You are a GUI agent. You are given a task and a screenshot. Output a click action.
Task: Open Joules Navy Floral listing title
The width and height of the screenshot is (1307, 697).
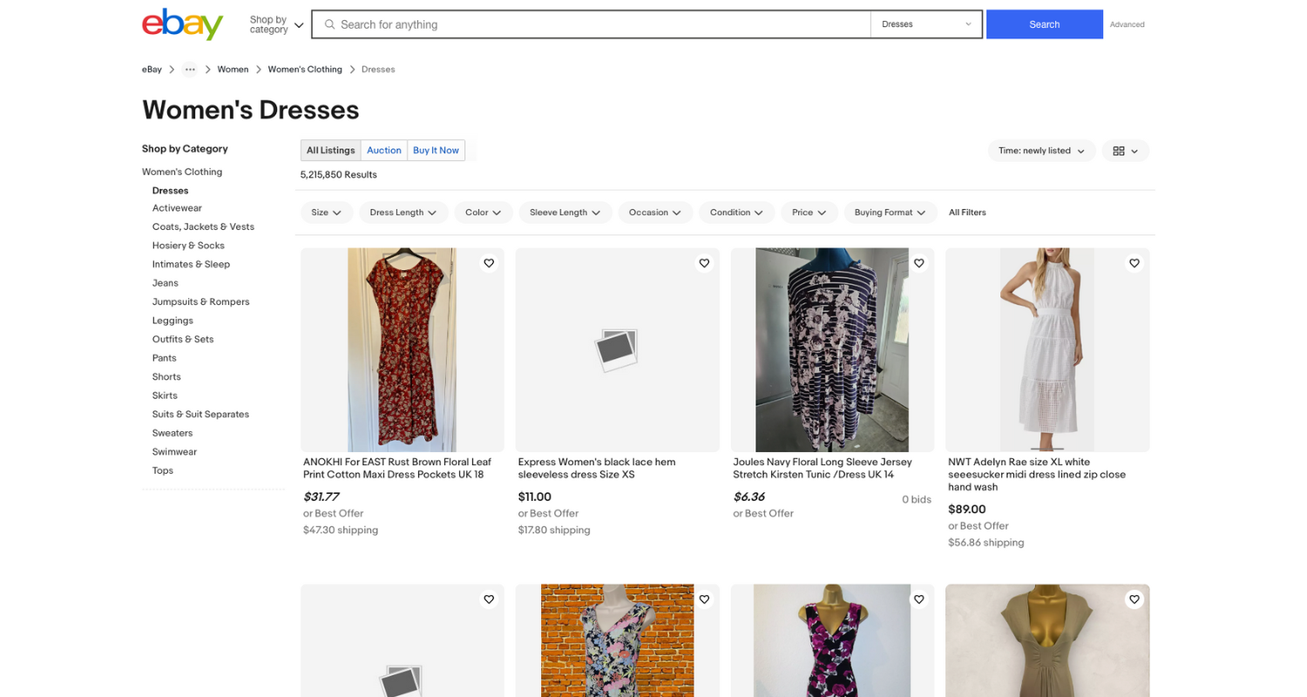(x=823, y=468)
